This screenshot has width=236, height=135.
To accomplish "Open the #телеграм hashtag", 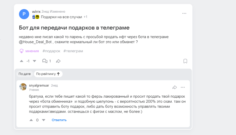I will 73,51.
